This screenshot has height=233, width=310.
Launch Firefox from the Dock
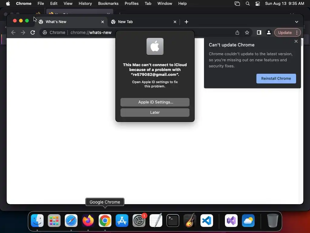88,221
